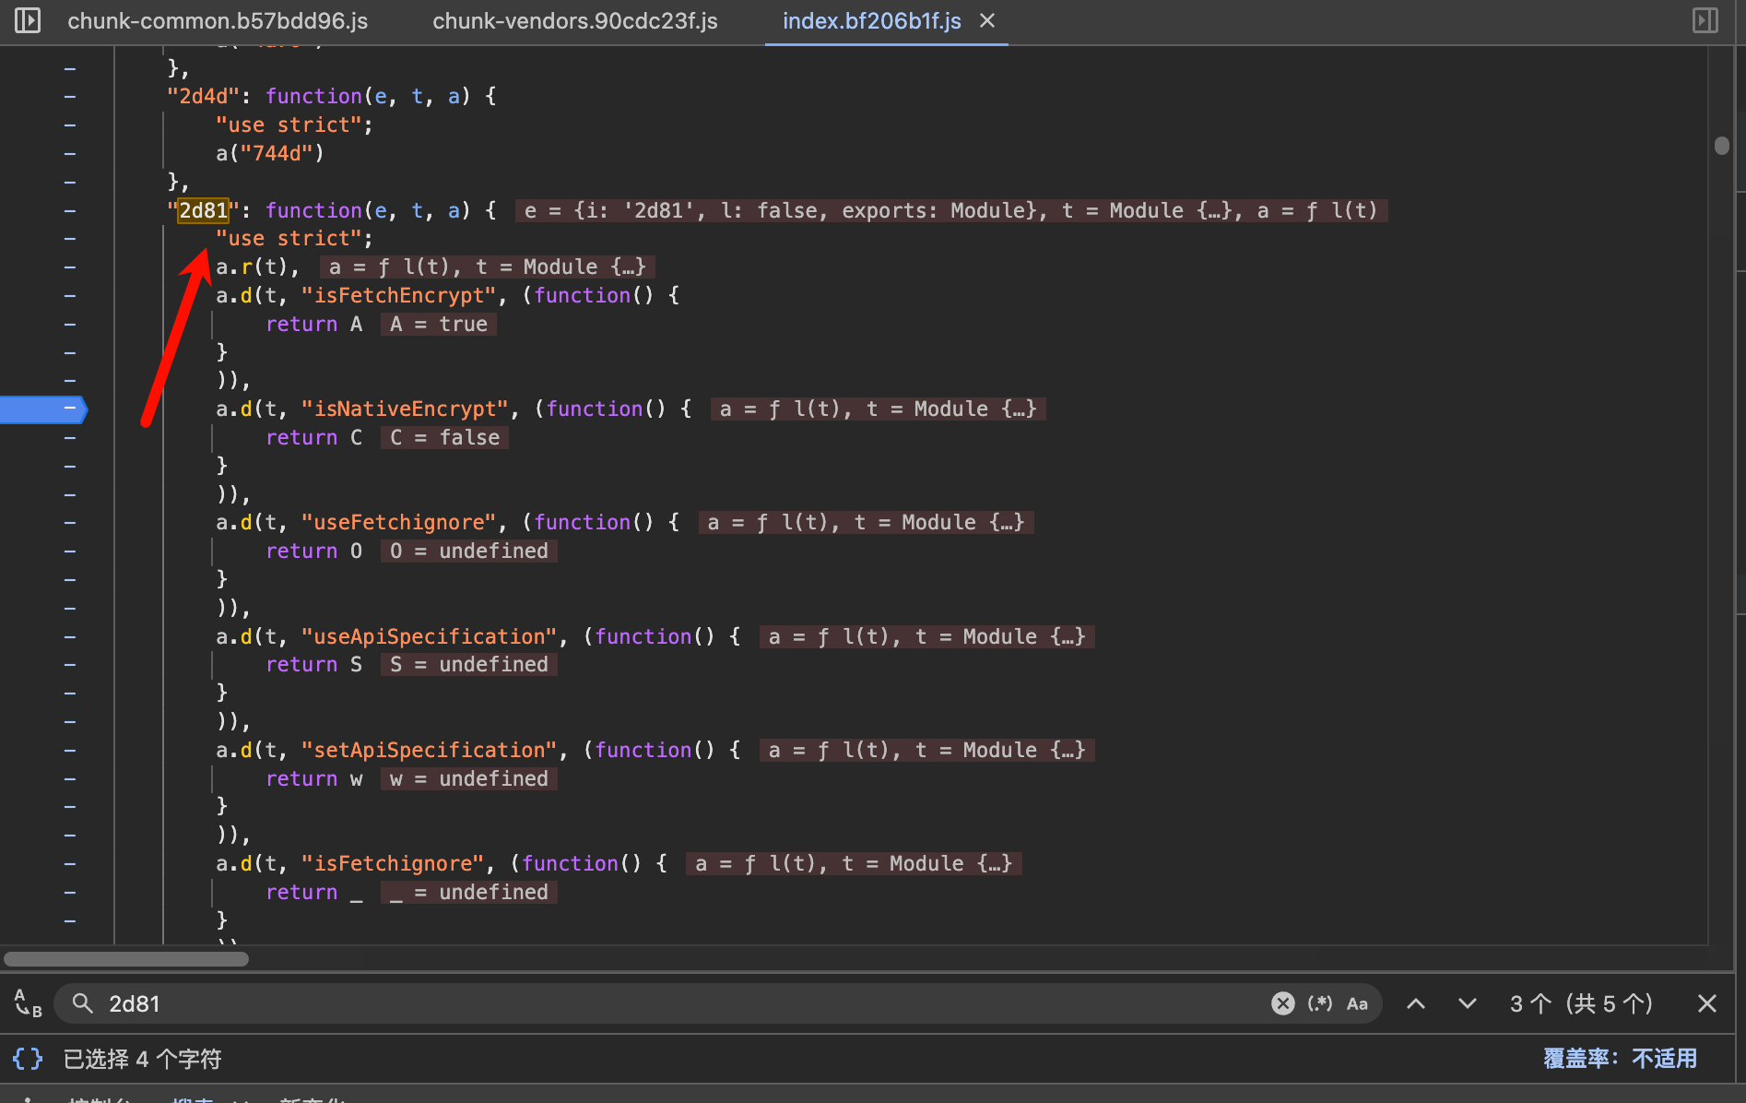Screen dimensions: 1746x1103
Task: Toggle the replace mode icon in search bar
Action: click(28, 1003)
